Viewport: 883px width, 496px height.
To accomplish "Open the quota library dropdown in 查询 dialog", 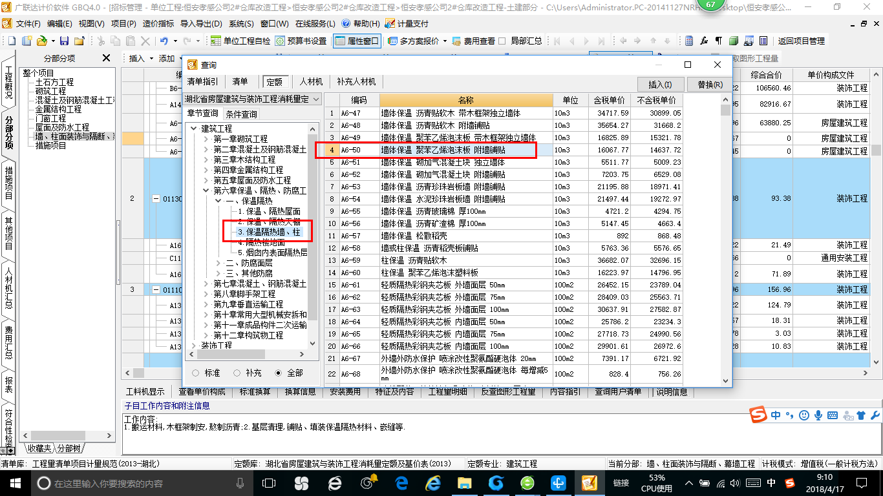I will click(315, 99).
